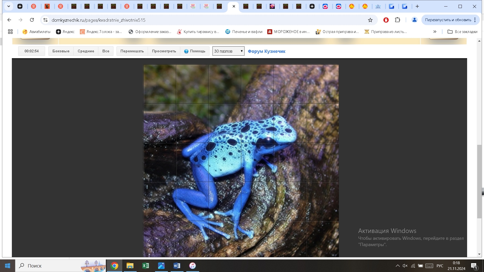Click Перезапустить и обновить button
This screenshot has width=484, height=272.
448,20
